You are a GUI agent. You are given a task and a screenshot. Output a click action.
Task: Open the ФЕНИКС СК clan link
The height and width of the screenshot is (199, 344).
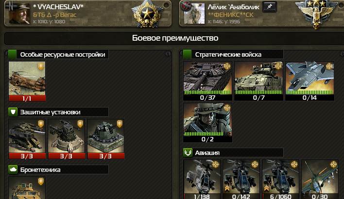pyautogui.click(x=231, y=15)
